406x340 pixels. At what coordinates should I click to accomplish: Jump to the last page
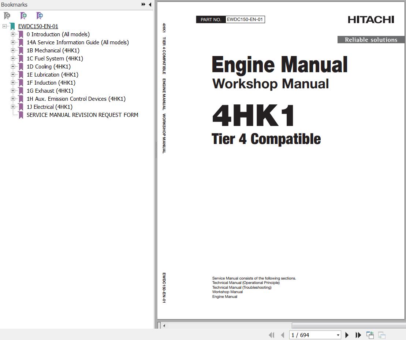(x=358, y=335)
